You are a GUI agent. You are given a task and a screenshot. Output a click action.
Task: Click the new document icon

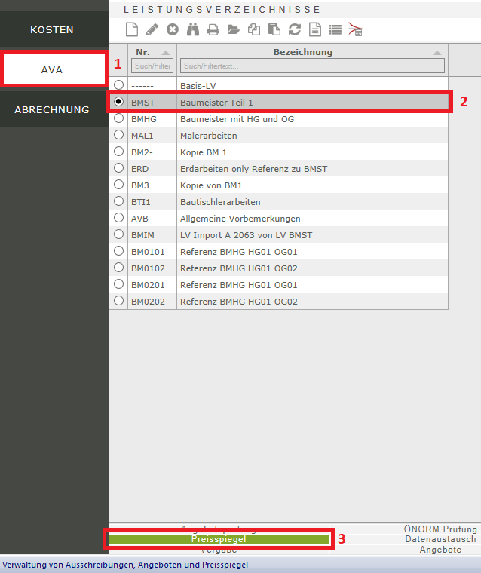click(x=132, y=30)
